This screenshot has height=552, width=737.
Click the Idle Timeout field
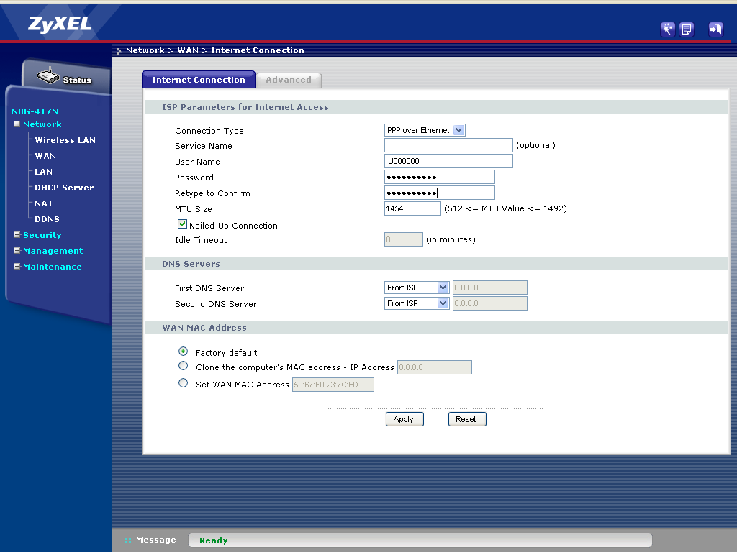tap(403, 239)
